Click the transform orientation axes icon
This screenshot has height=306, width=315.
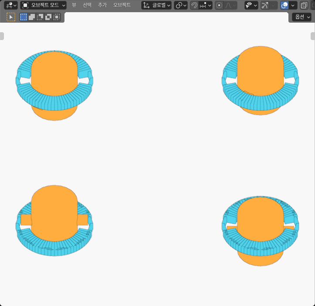pyautogui.click(x=146, y=5)
